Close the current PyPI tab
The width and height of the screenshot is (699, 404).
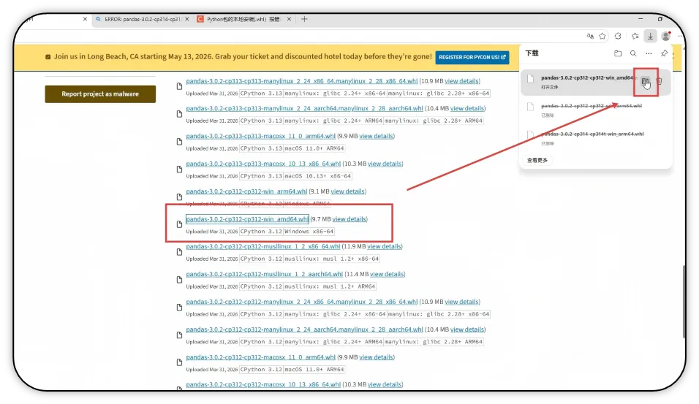pyautogui.click(x=85, y=19)
